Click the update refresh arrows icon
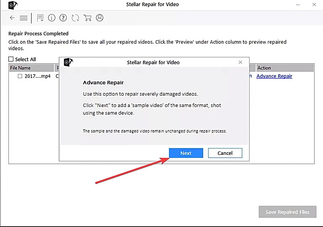 [x=75, y=18]
